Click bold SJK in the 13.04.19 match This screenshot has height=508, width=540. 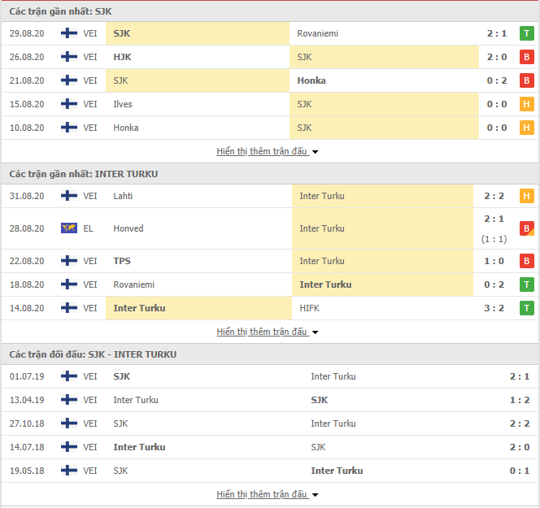(x=320, y=400)
